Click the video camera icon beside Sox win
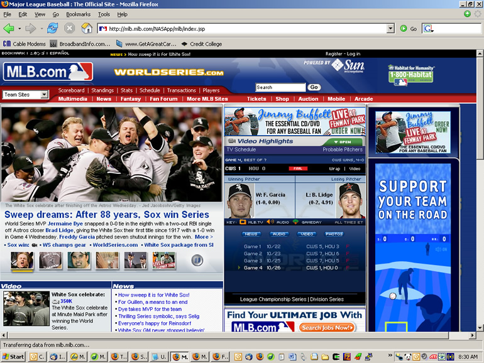Screen dimensions: 484x363 tap(35, 245)
